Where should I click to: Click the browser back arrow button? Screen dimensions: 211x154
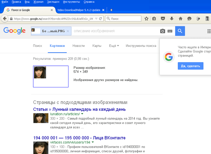5,19
